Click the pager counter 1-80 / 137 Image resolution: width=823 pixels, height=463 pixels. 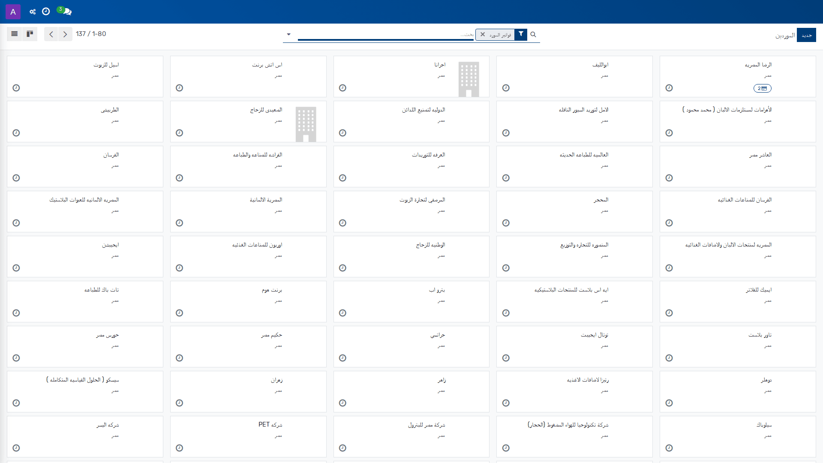pyautogui.click(x=91, y=34)
